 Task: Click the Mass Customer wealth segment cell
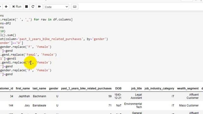(189, 105)
